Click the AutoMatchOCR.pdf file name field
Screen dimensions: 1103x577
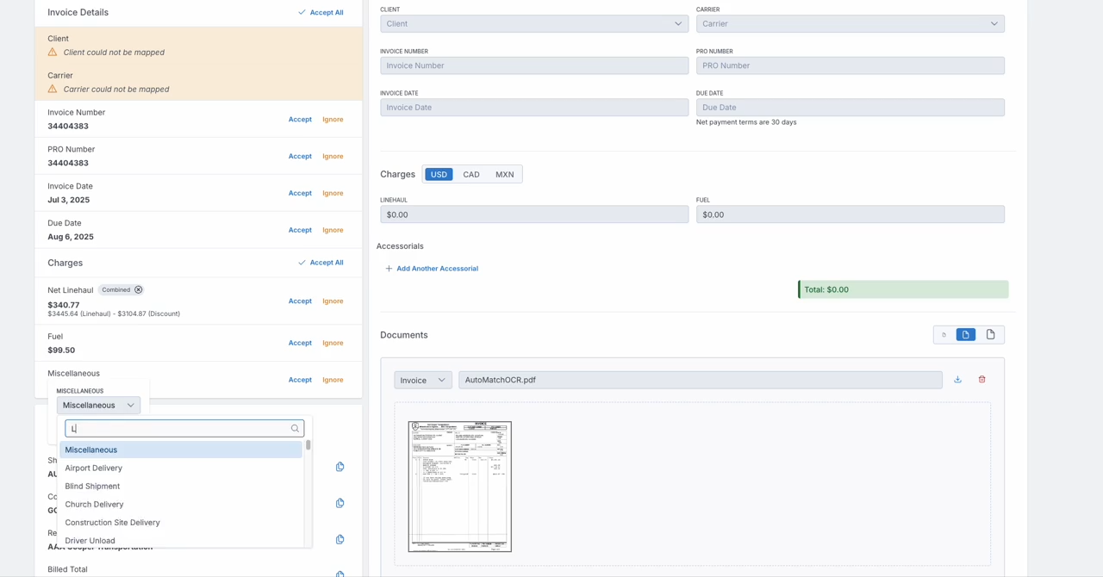(x=701, y=380)
